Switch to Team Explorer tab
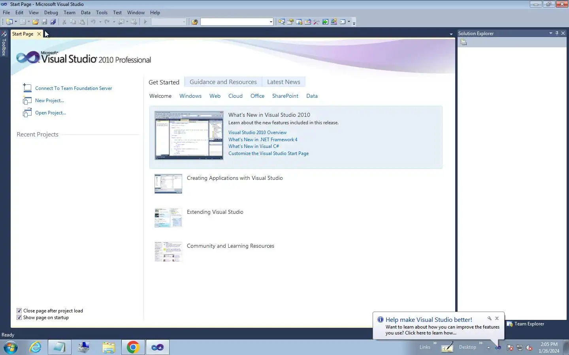Screen dimensions: 569x355 [x=526, y=324]
